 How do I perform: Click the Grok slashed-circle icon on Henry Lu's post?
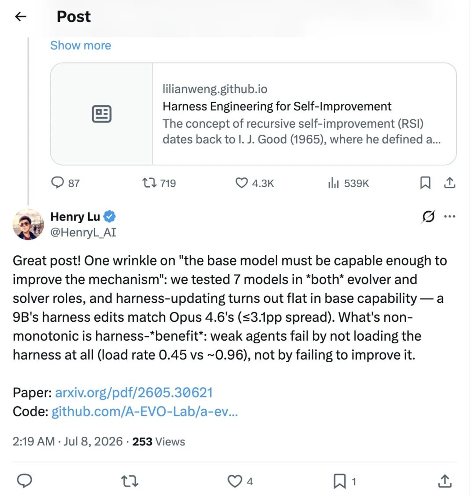pos(428,217)
